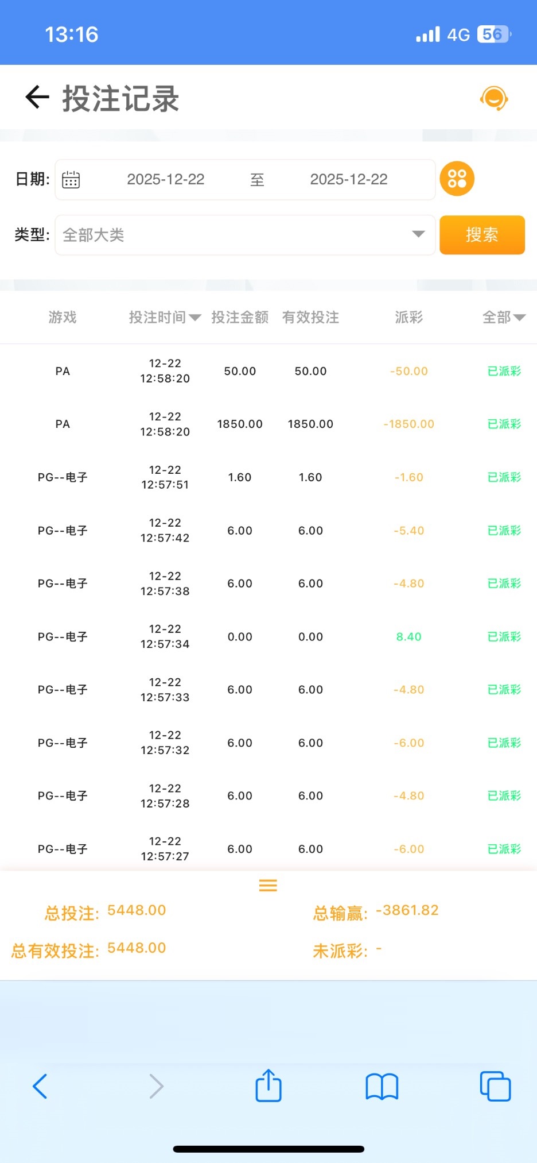
Task: Open customer service headset icon
Action: [493, 98]
